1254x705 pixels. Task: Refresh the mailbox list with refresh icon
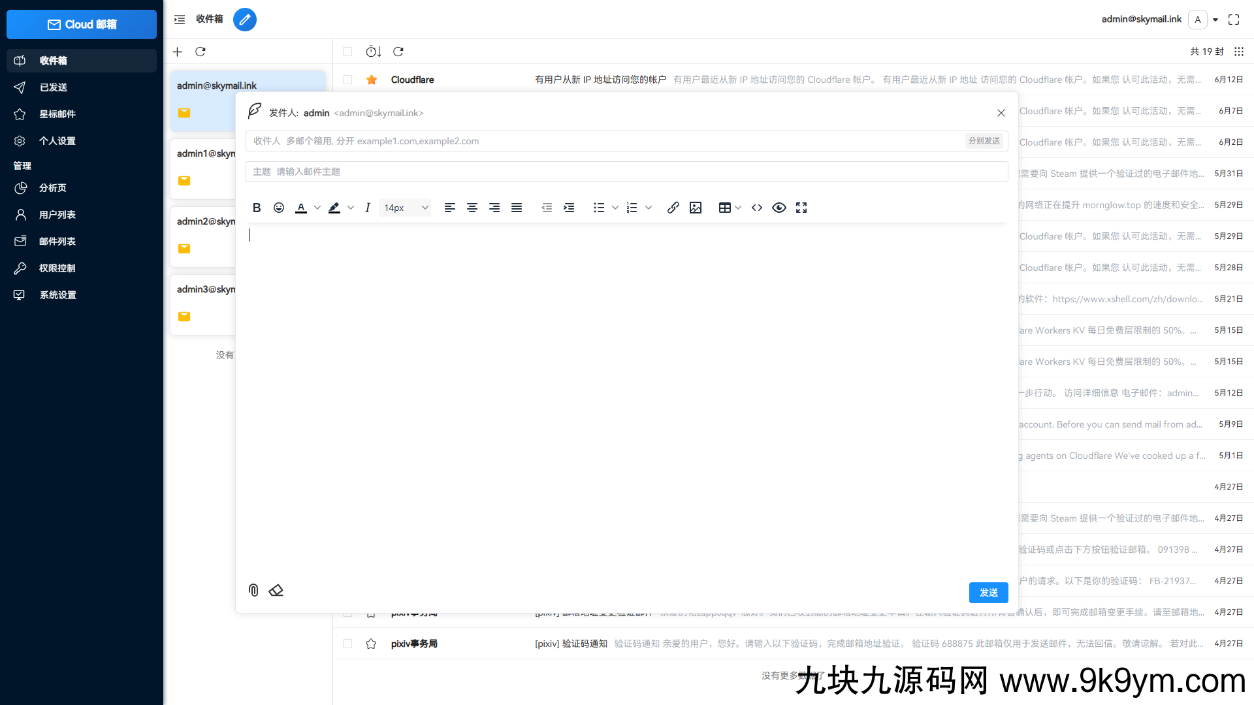201,52
